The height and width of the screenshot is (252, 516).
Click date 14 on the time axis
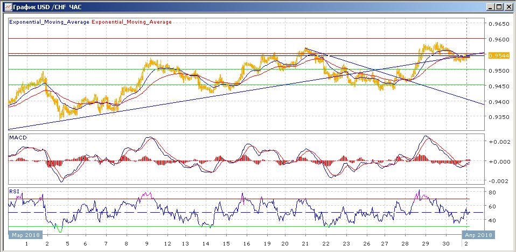tap(206, 244)
